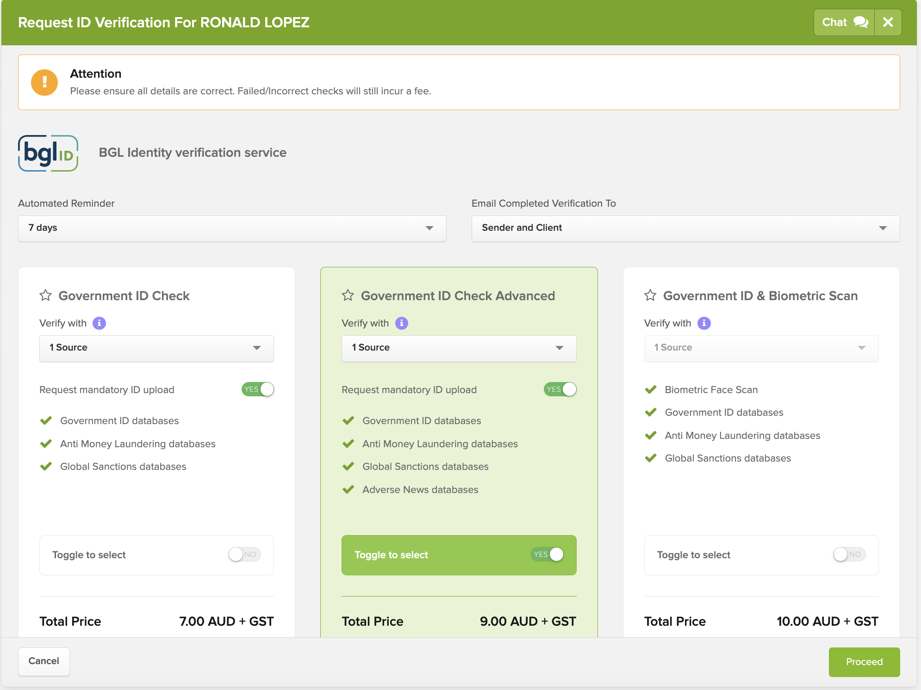The width and height of the screenshot is (921, 690).
Task: Click Anti Money Laundering in Government ID Check
Action: click(x=138, y=444)
